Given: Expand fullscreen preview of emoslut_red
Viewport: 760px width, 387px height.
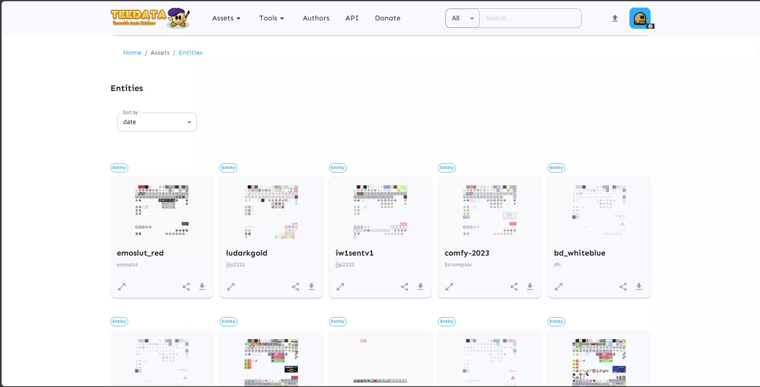Looking at the screenshot, I should click(122, 287).
